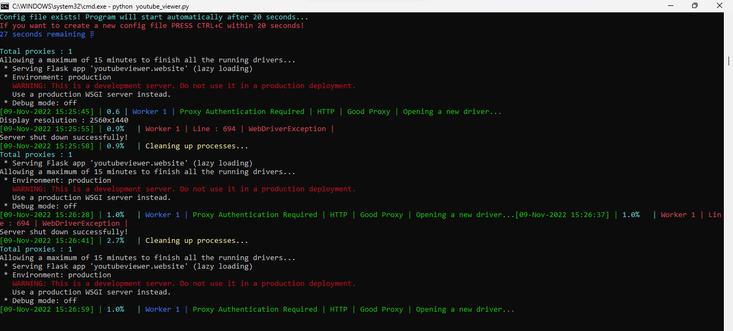Image resolution: width=733 pixels, height=331 pixels.
Task: Click the vertical scrollbar thumb
Action: click(x=729, y=60)
